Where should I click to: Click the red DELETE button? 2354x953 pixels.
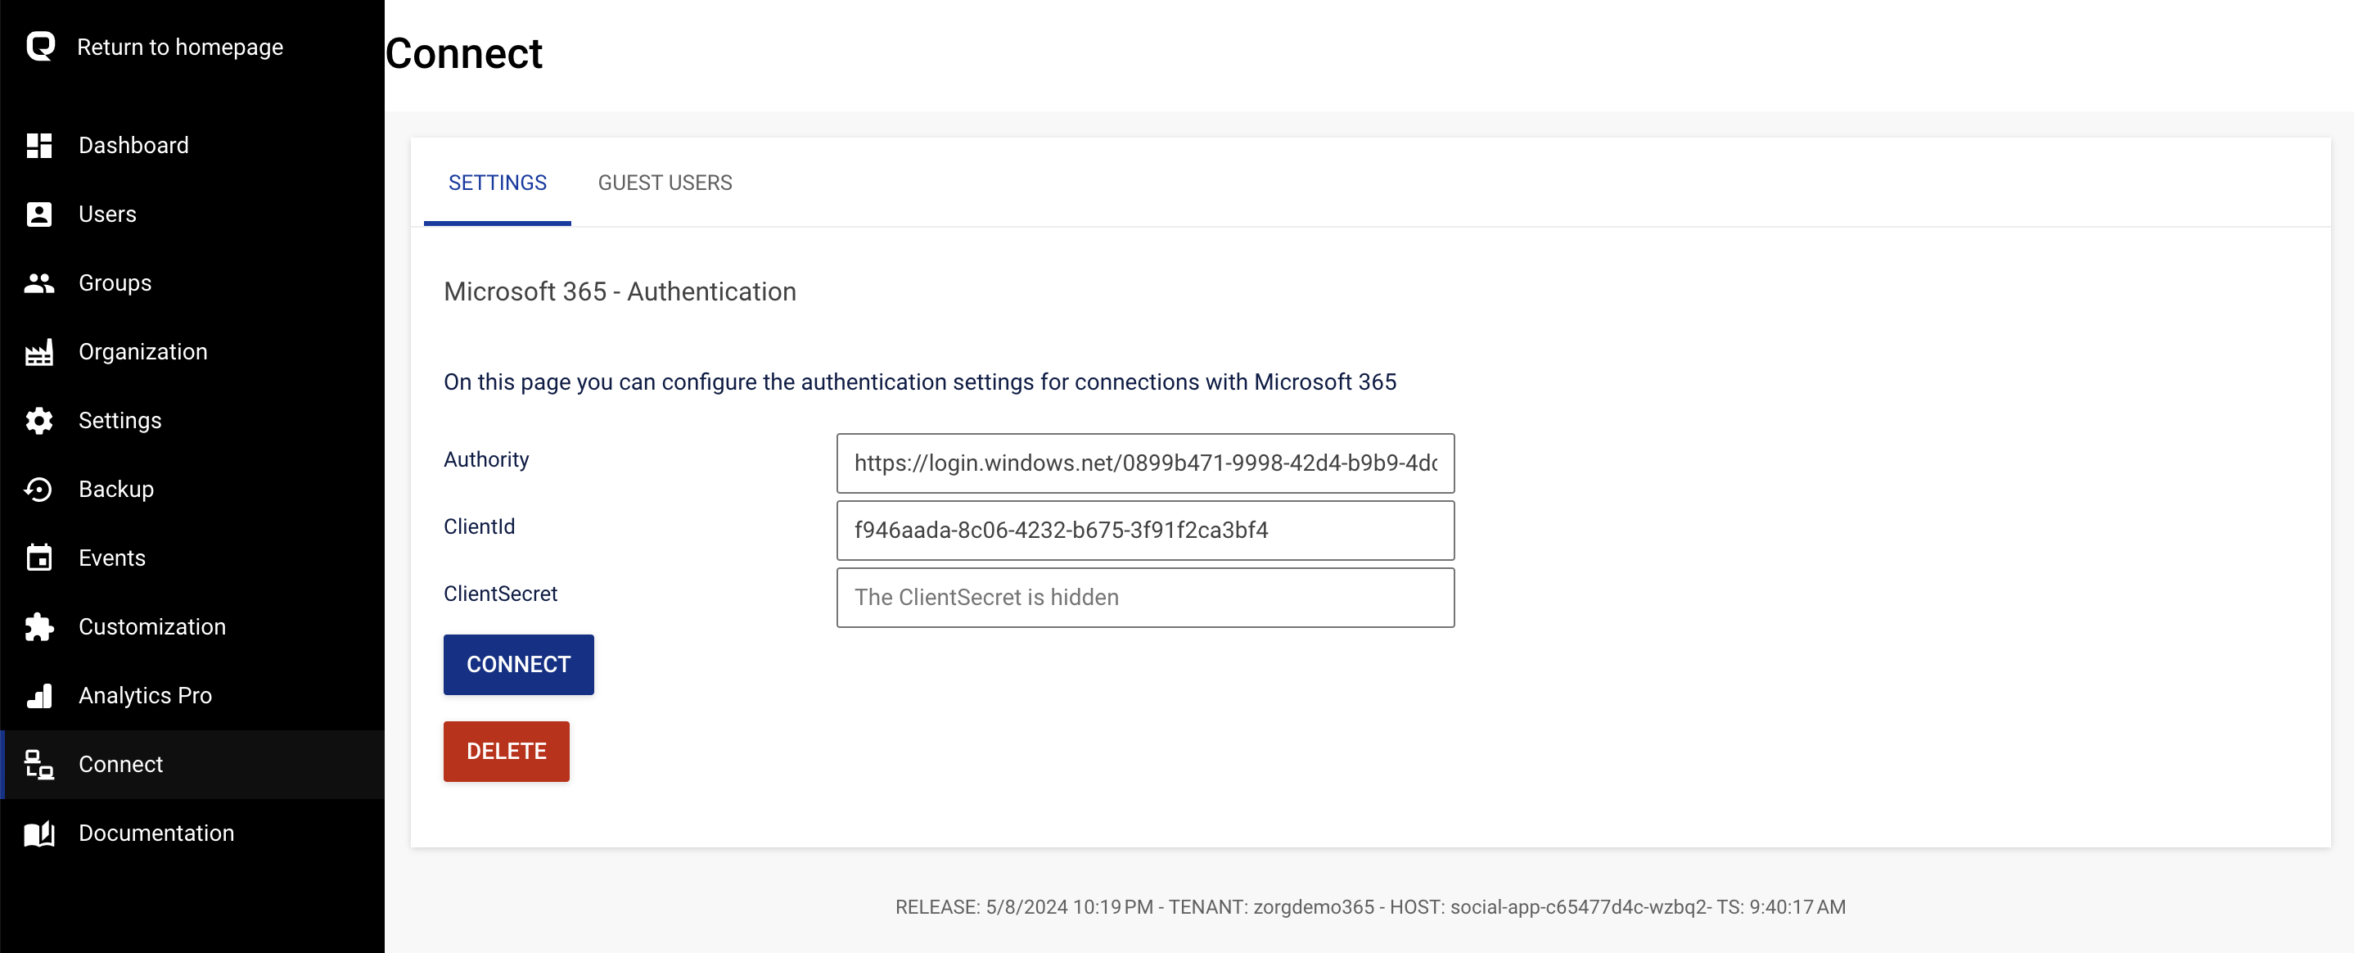(507, 751)
